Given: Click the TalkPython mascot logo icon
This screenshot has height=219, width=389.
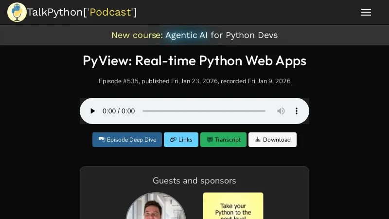Looking at the screenshot, I should [x=17, y=12].
